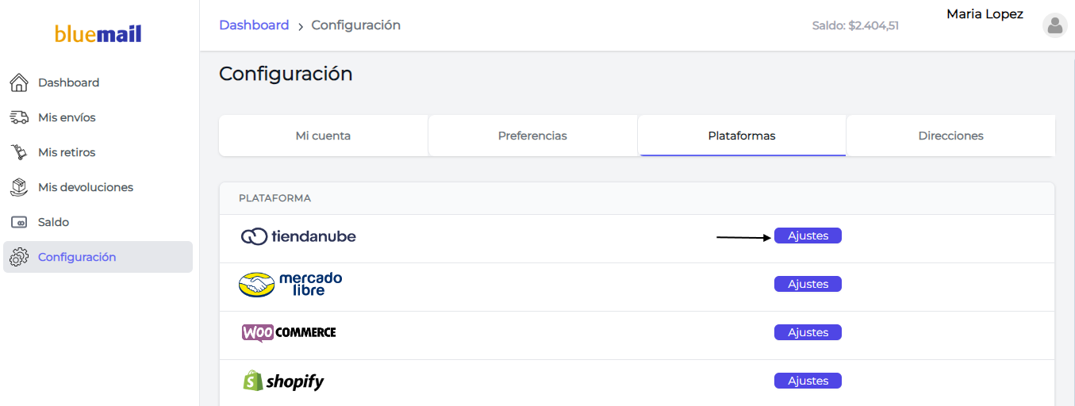Follow the Dashboard breadcrumb link
The height and width of the screenshot is (406, 1075).
[254, 25]
